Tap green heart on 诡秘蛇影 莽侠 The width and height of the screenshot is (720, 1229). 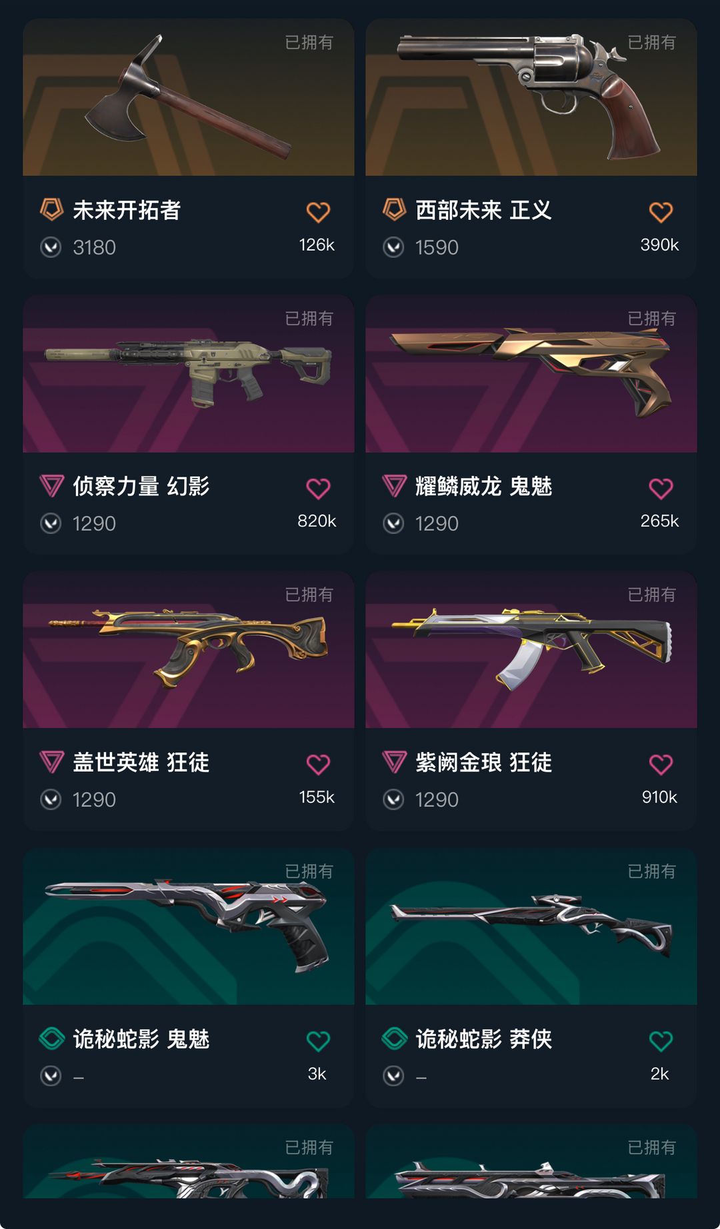(661, 1041)
